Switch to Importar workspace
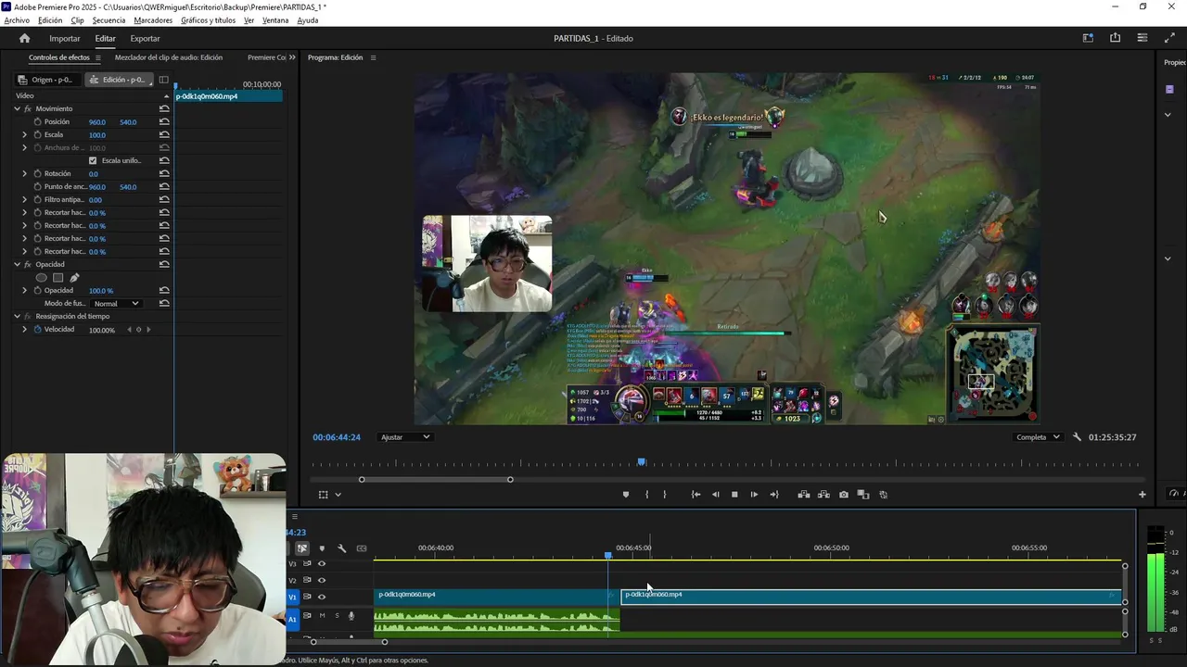Screen dimensions: 1187x667 [x=65, y=38]
